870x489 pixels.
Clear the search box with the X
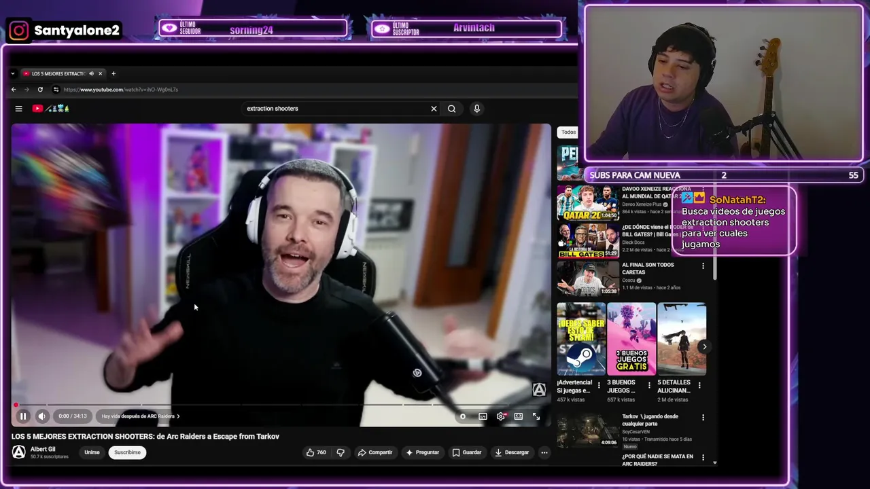434,109
